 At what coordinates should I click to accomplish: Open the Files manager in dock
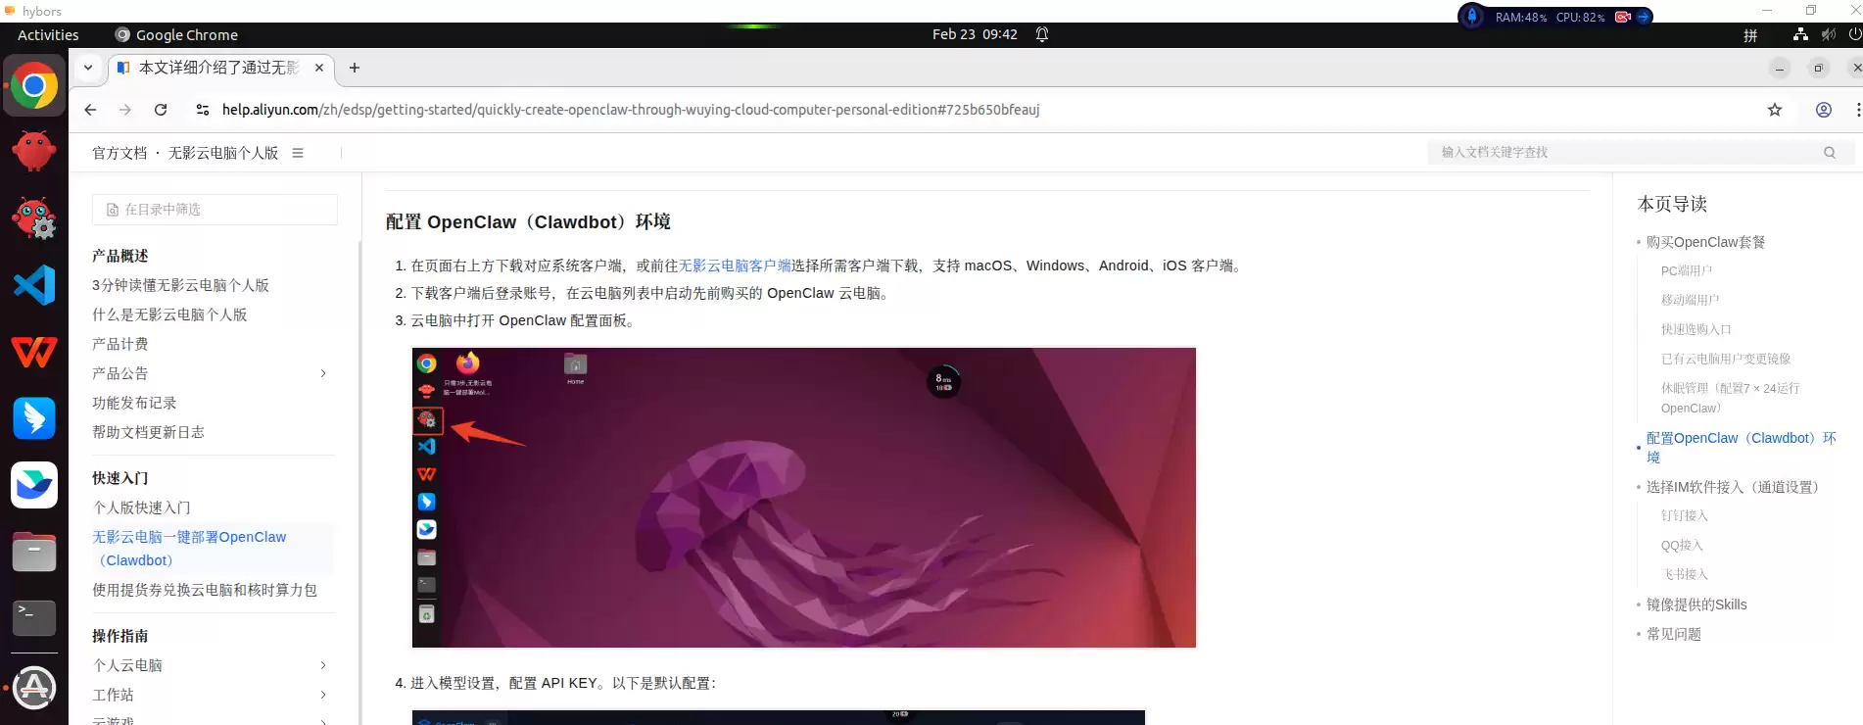34,552
